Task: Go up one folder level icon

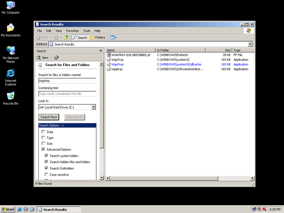Action: tap(66, 37)
